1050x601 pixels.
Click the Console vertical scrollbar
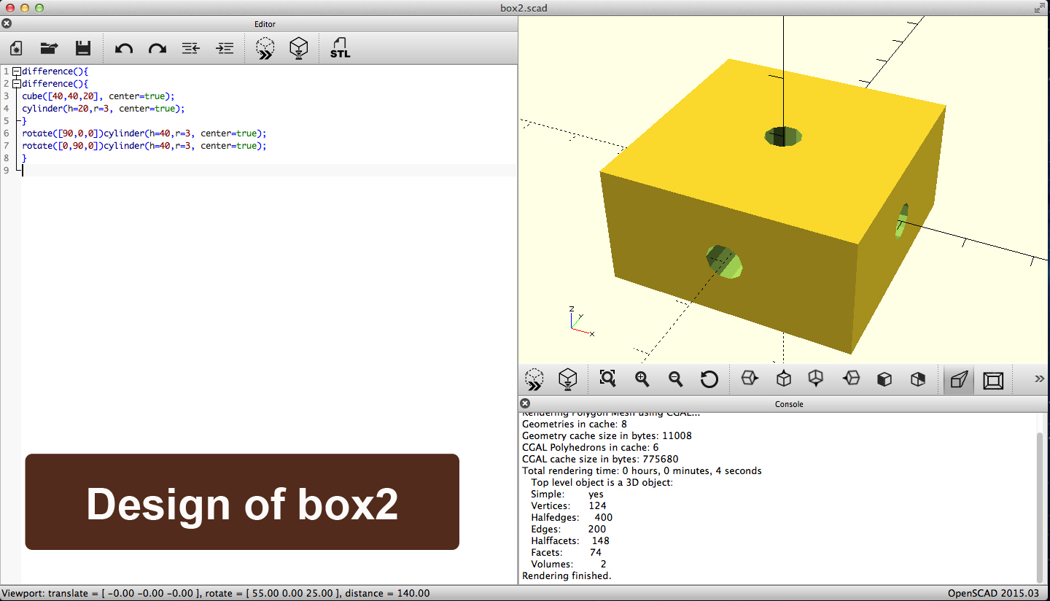tap(1040, 507)
